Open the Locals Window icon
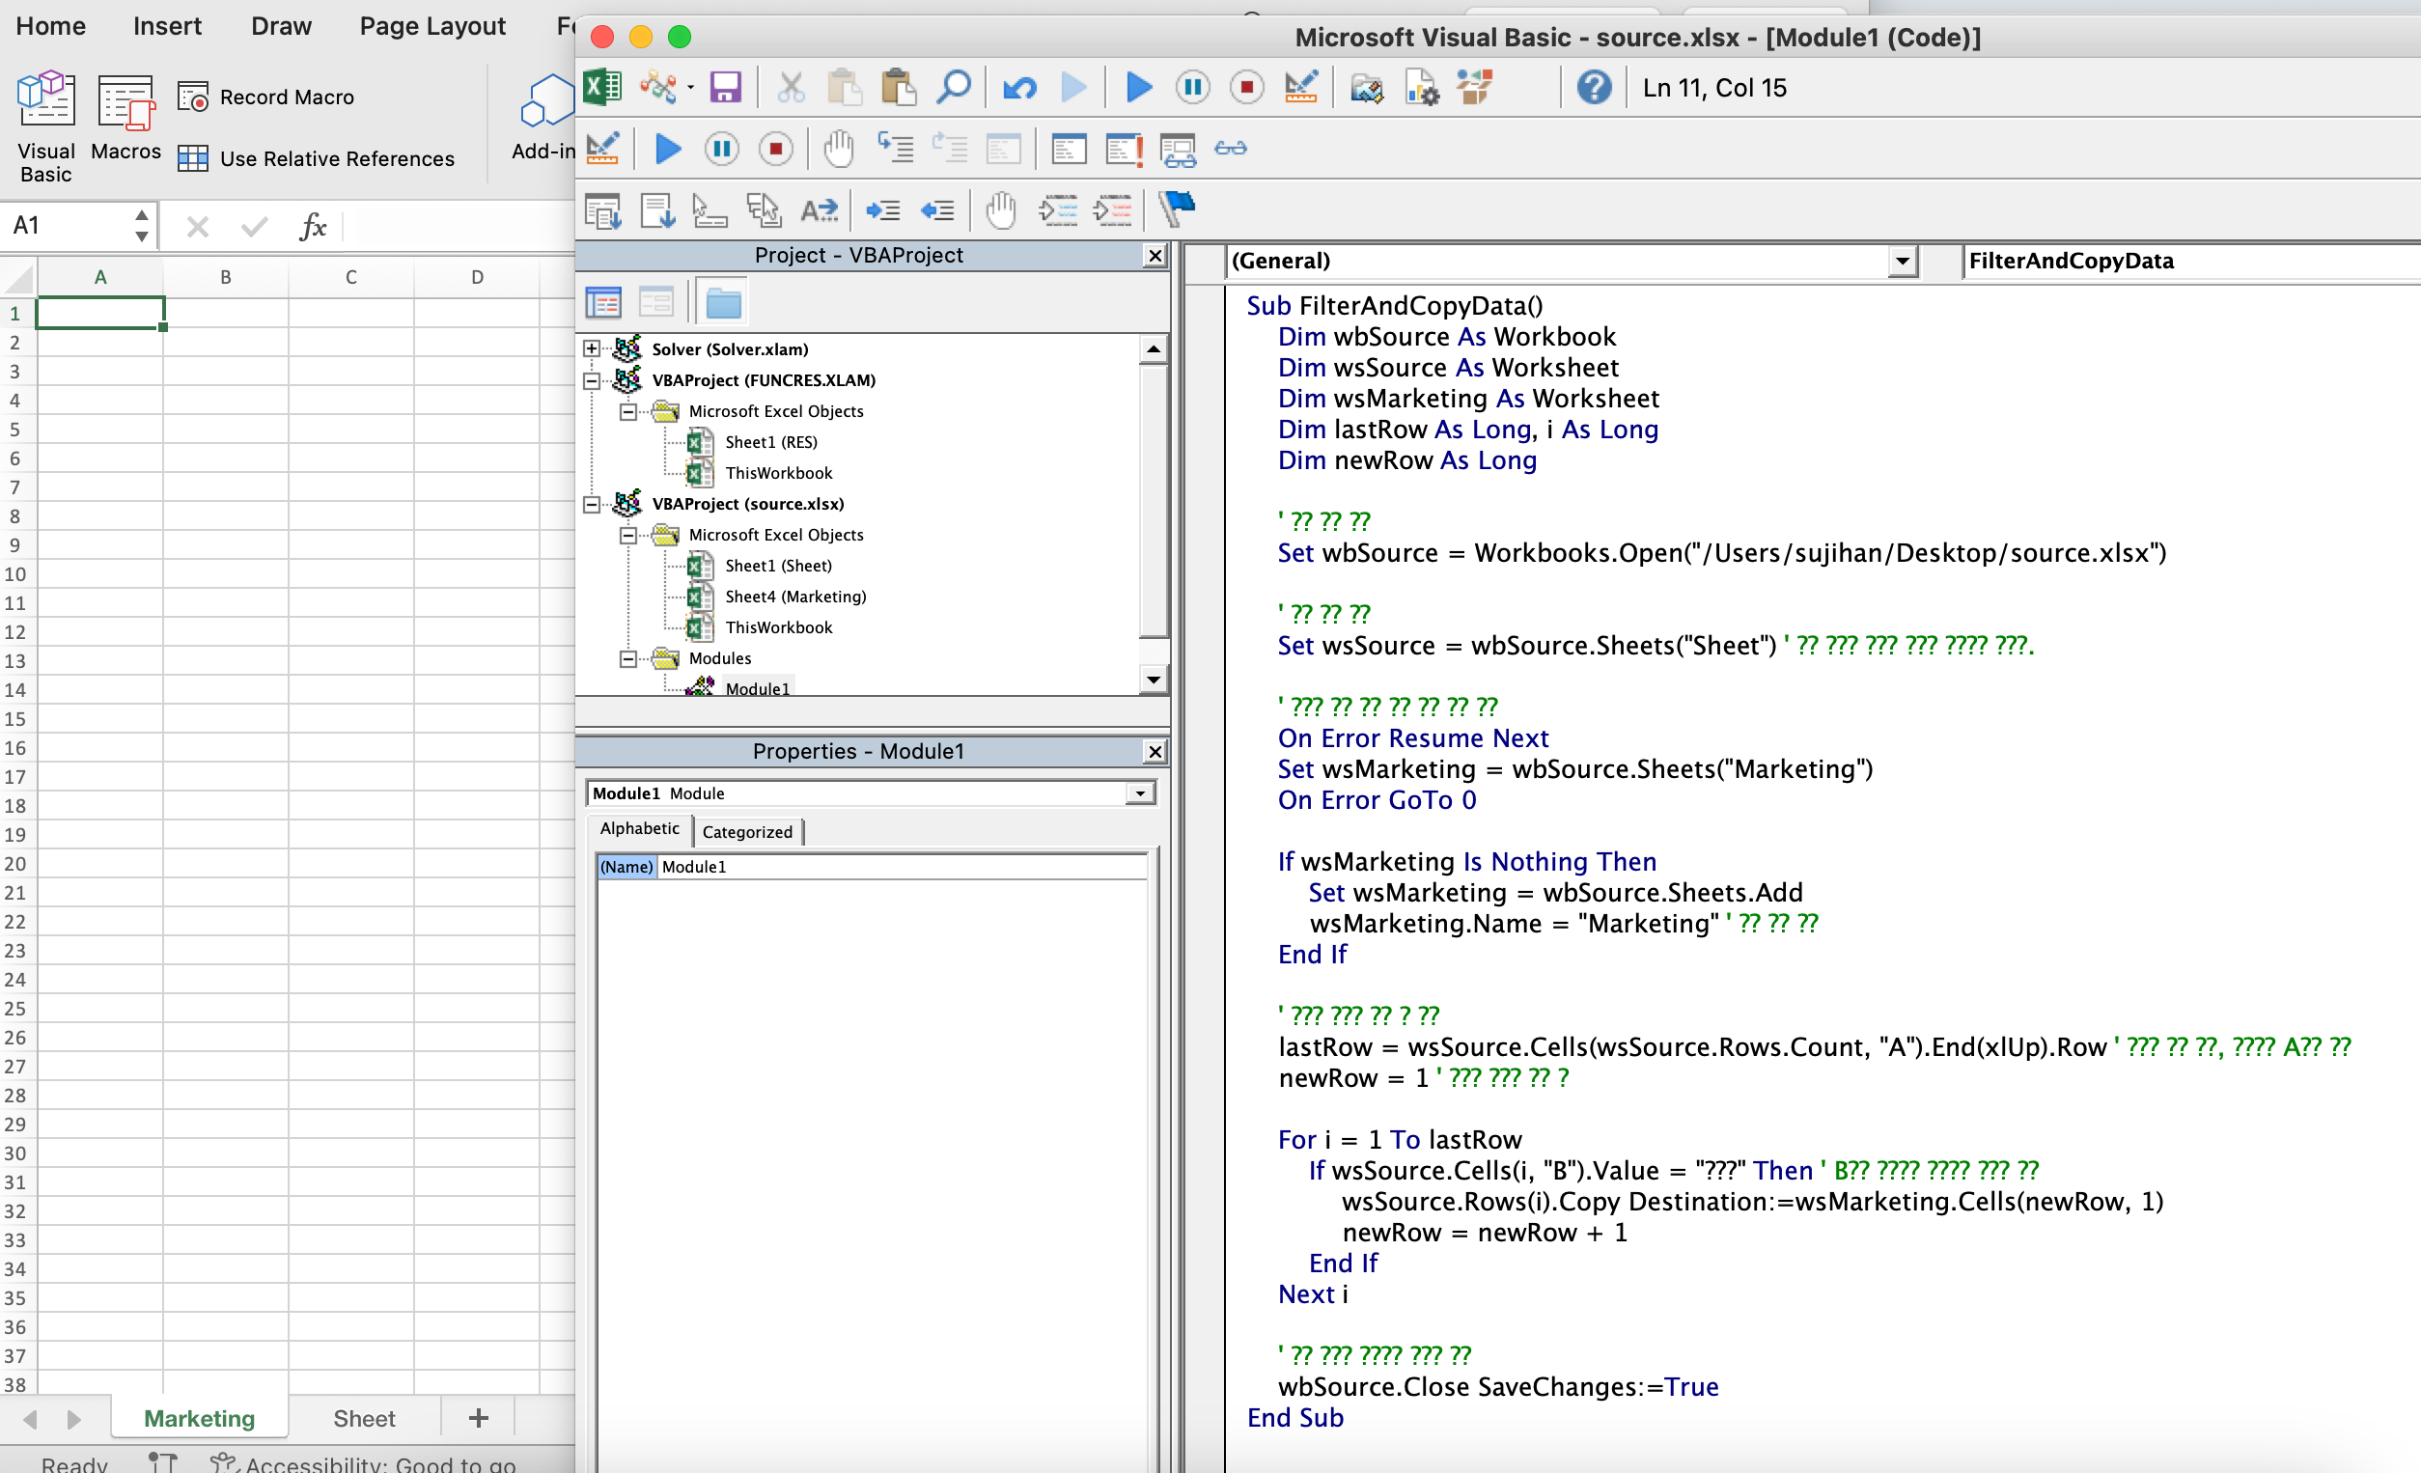The image size is (2421, 1473). (1068, 150)
